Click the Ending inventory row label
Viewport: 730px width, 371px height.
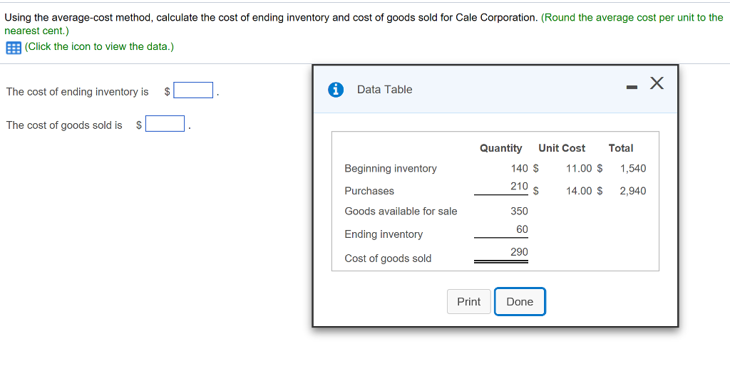384,234
